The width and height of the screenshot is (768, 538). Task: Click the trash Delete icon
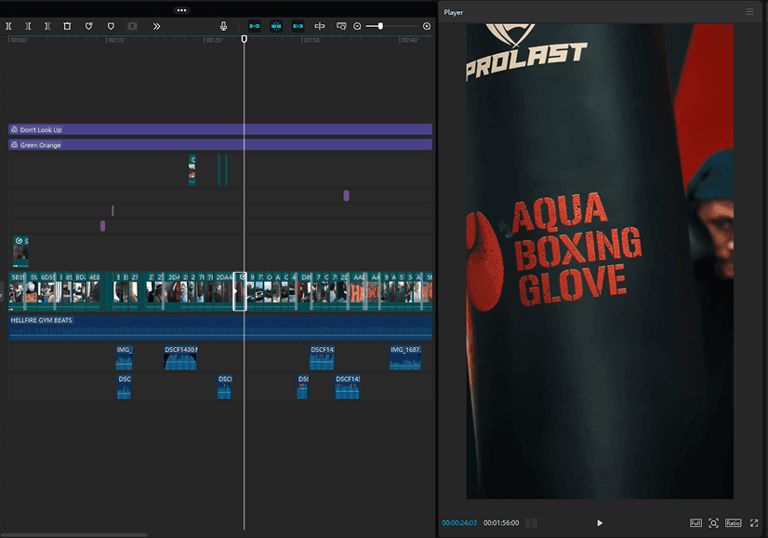[67, 26]
